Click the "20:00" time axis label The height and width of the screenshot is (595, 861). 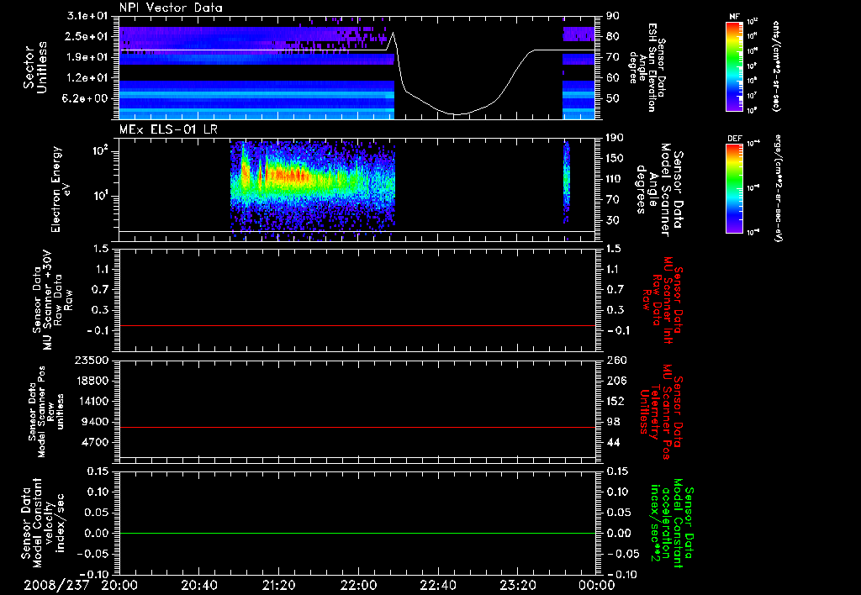[x=119, y=585]
